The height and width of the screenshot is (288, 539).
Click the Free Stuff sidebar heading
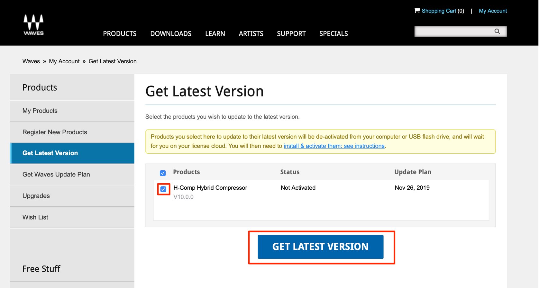pos(41,269)
